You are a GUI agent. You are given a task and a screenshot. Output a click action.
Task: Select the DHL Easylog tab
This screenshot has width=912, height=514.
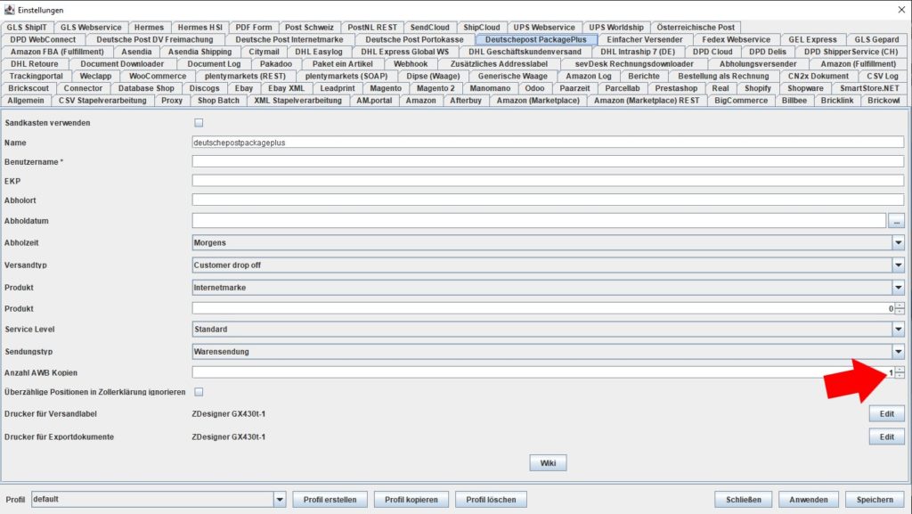coord(319,52)
